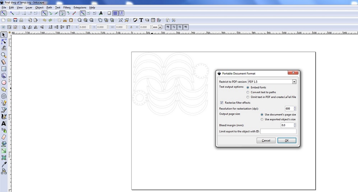The image size is (358, 192).
Task: Open the Extensions menu
Action: tap(80, 8)
